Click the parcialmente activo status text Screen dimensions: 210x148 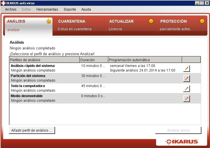[x=175, y=29]
